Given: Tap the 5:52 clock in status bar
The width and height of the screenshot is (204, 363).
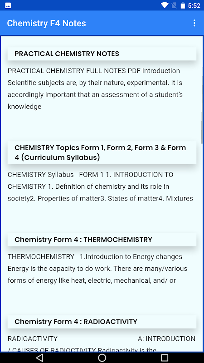Looking at the screenshot, I should [194, 5].
